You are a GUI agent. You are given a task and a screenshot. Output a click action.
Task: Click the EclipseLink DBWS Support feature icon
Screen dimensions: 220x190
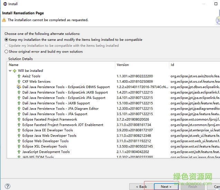tap(19, 87)
